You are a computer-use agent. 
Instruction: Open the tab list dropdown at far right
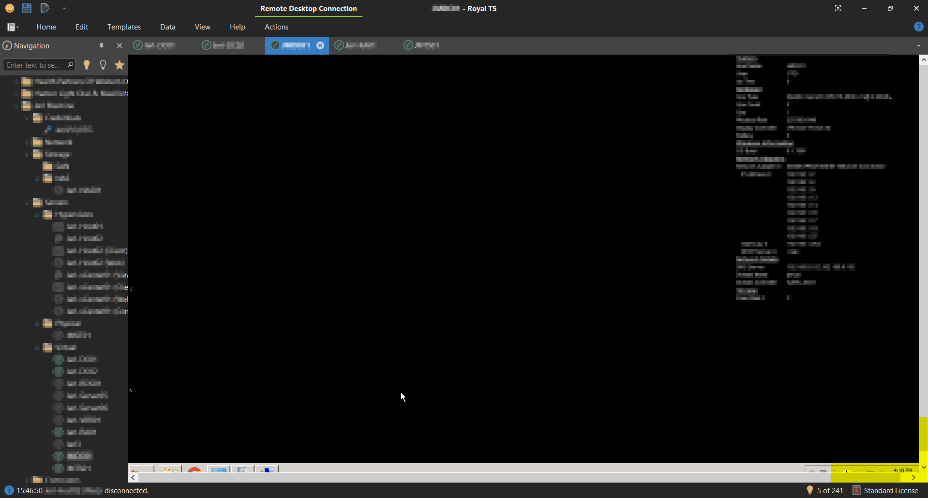click(x=918, y=46)
